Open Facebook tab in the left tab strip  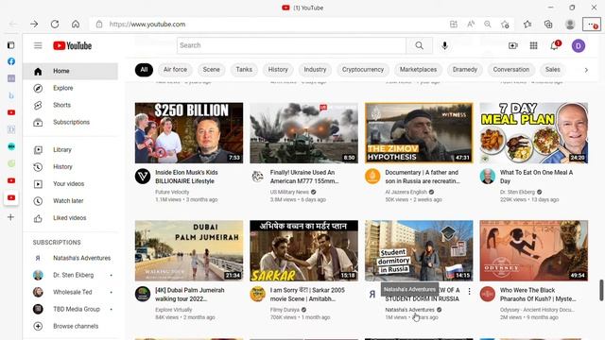[x=11, y=61]
